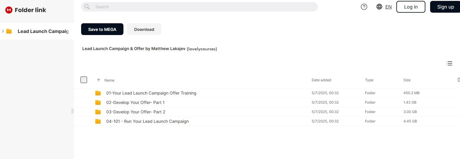Click the column settings icon at header right
The width and height of the screenshot is (460, 159).
coord(458,80)
